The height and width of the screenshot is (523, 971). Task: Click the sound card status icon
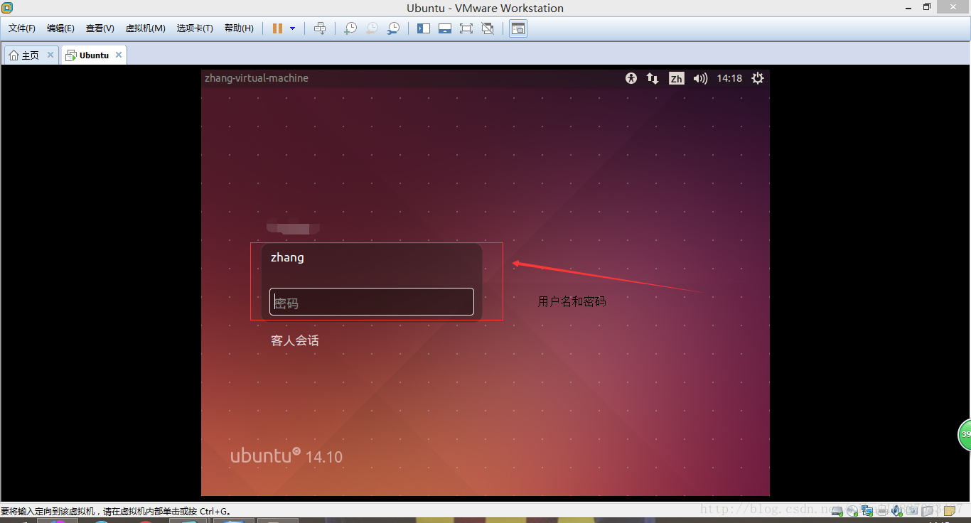pos(896,510)
